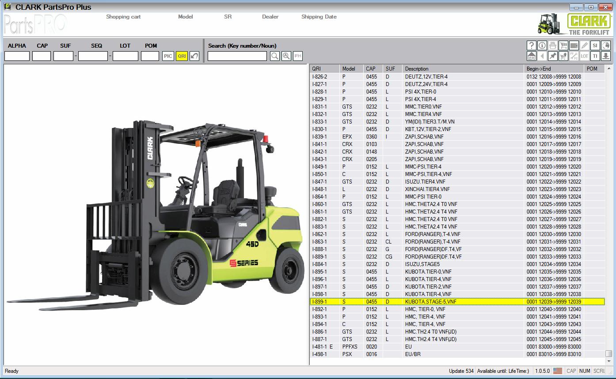Select row I-839-1 EPX ZAPI,SCHAB,VNF
Viewport: 616px width, 379px height.
point(457,137)
